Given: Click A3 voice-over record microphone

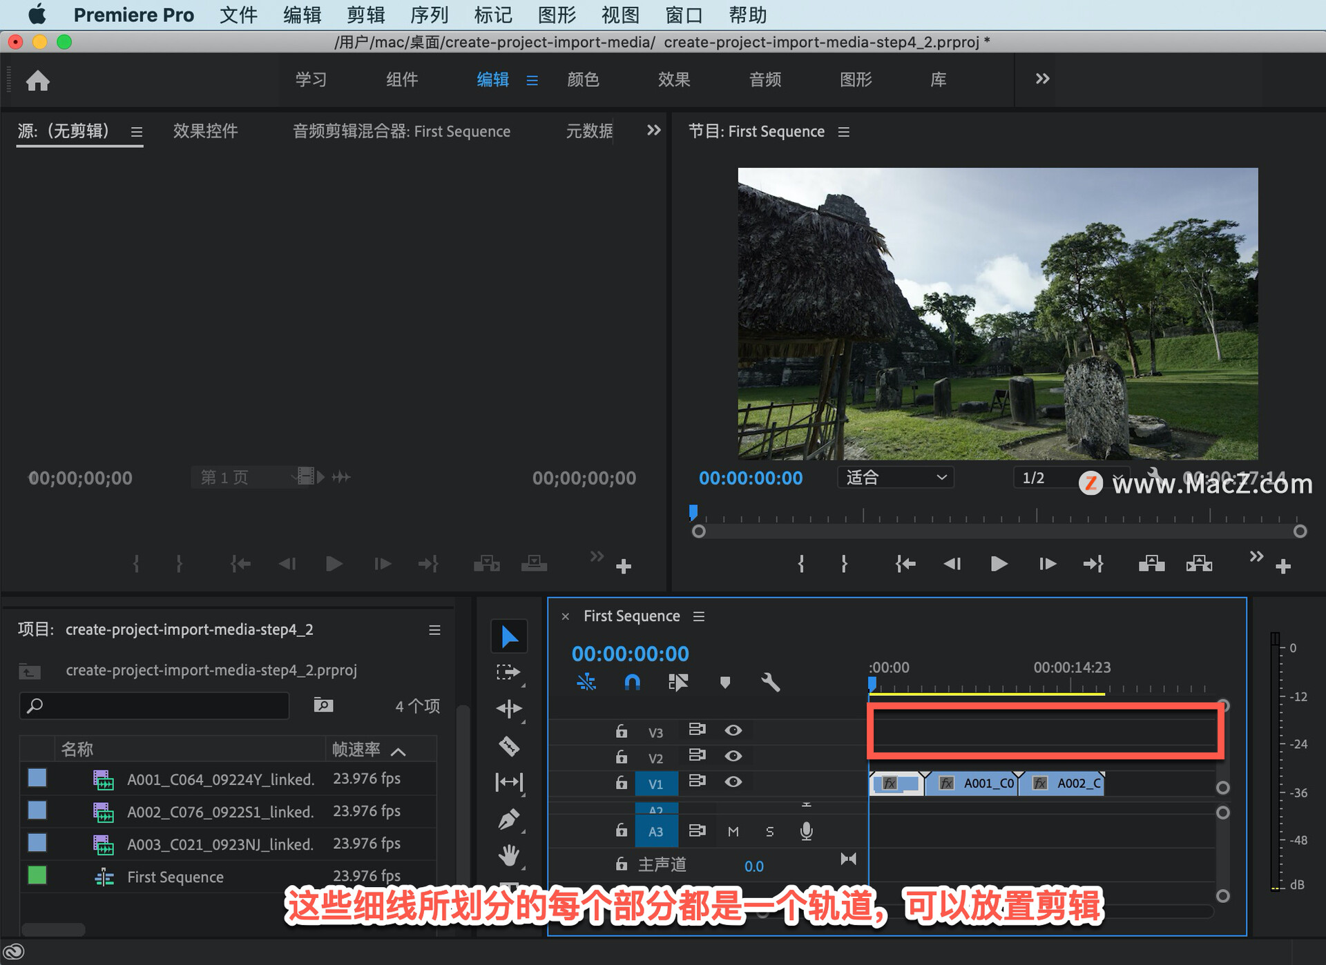Looking at the screenshot, I should pyautogui.click(x=806, y=831).
